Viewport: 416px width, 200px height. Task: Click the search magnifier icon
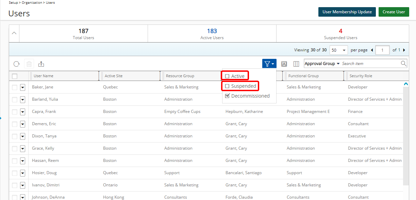click(x=403, y=64)
